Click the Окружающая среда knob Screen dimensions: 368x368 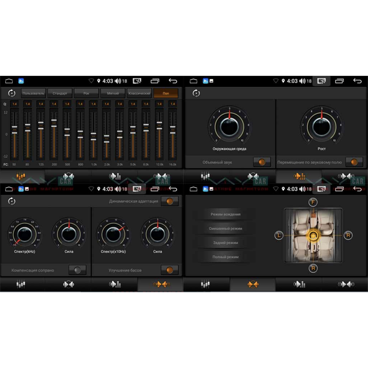click(x=229, y=126)
